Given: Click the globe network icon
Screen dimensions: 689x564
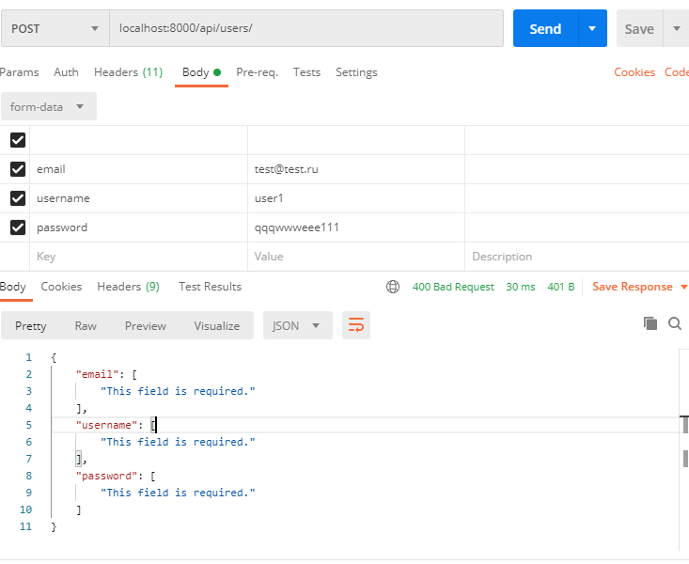Looking at the screenshot, I should pos(392,287).
